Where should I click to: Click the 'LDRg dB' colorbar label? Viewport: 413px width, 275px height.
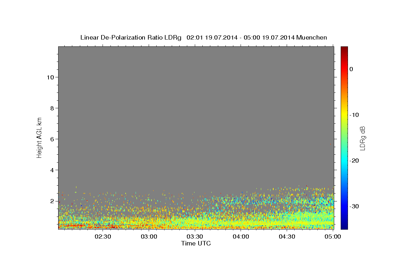362,138
